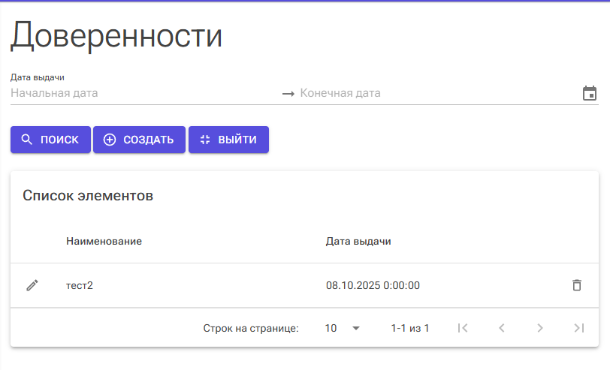Expand the rows-per-page dropdown showing 10
The height and width of the screenshot is (370, 610).
[x=343, y=328]
